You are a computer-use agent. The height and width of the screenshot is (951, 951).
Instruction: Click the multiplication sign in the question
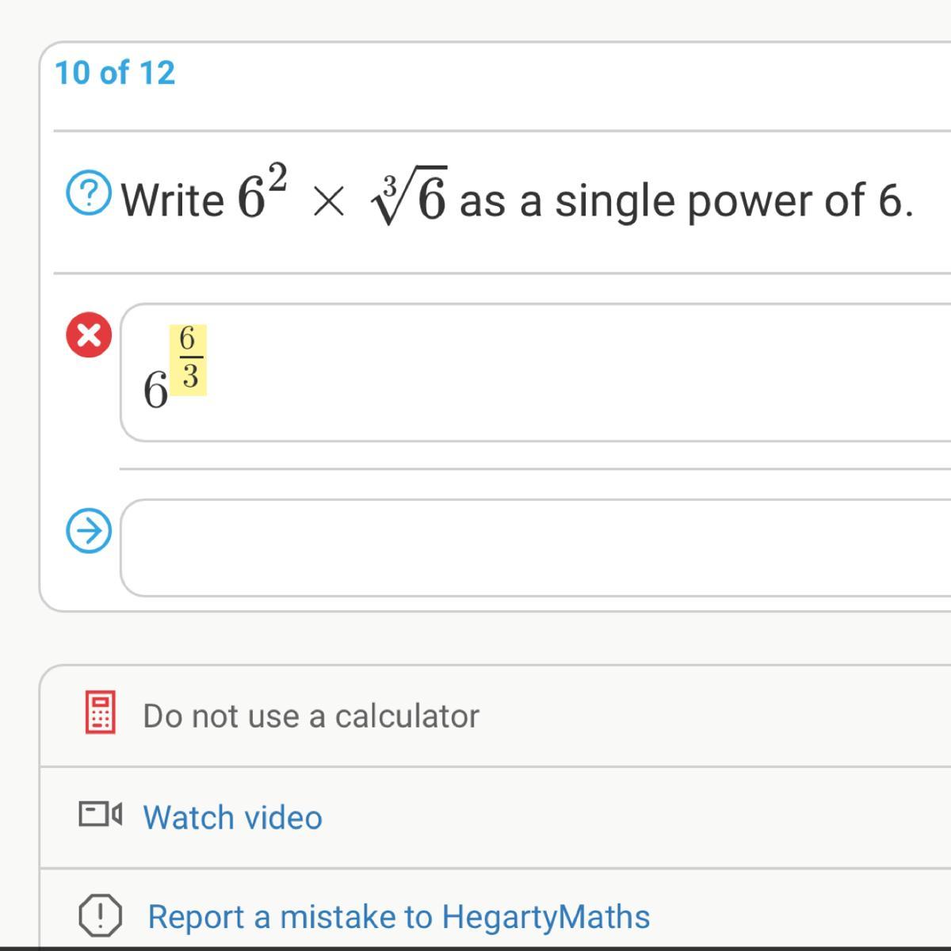[x=328, y=201]
